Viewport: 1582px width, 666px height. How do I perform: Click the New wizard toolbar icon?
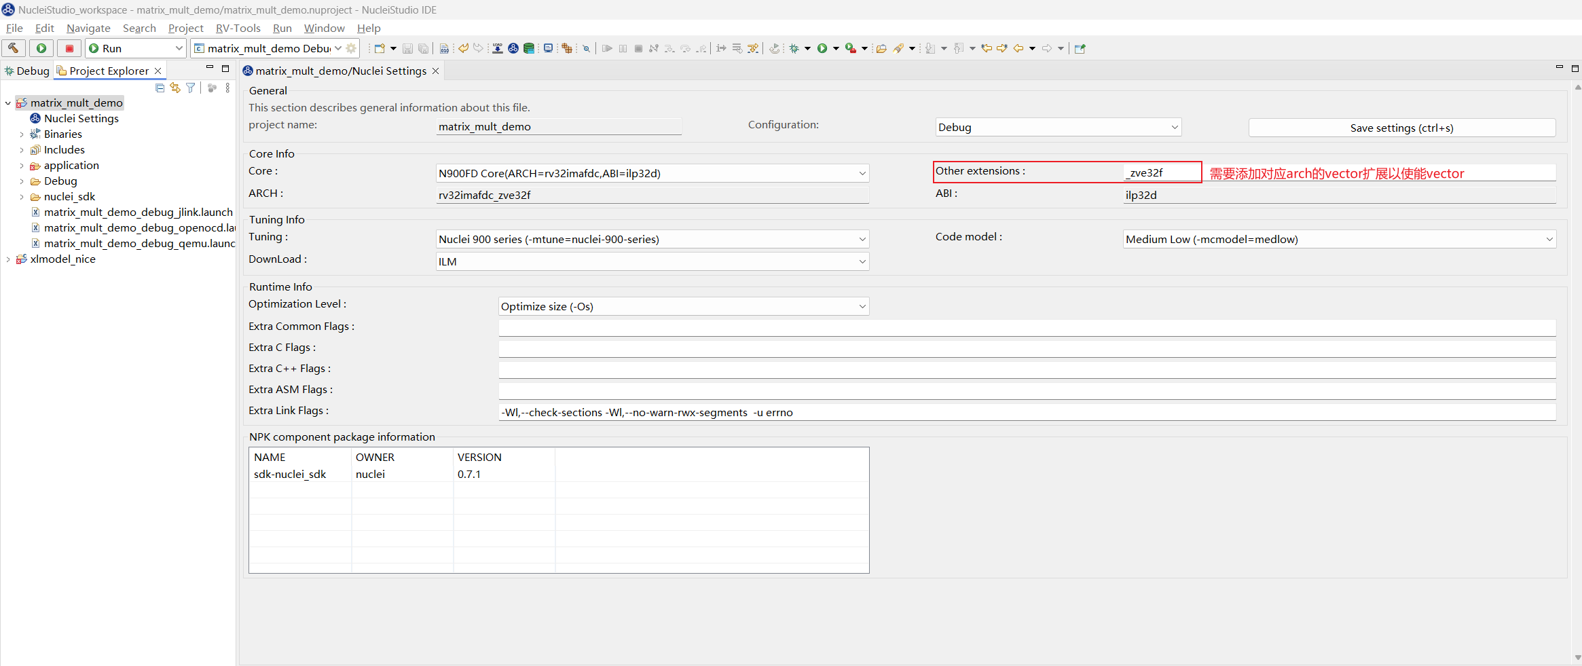pyautogui.click(x=380, y=48)
